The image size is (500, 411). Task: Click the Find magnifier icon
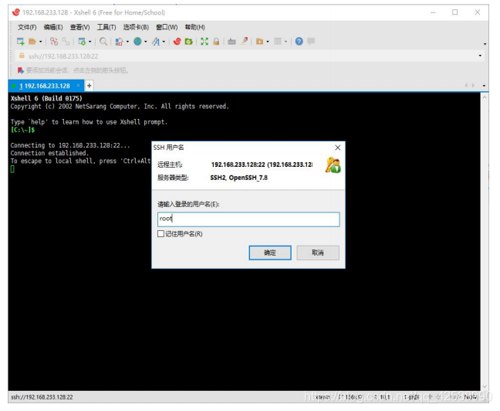pos(103,41)
